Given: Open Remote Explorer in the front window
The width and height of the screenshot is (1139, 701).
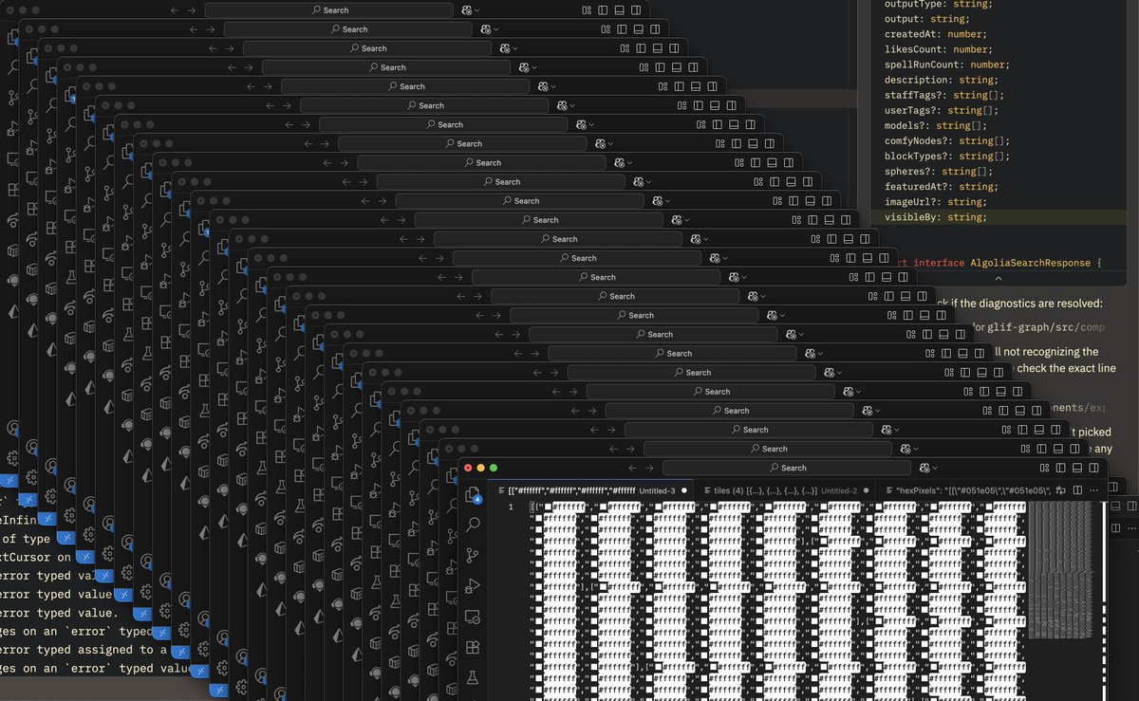Looking at the screenshot, I should (x=473, y=617).
